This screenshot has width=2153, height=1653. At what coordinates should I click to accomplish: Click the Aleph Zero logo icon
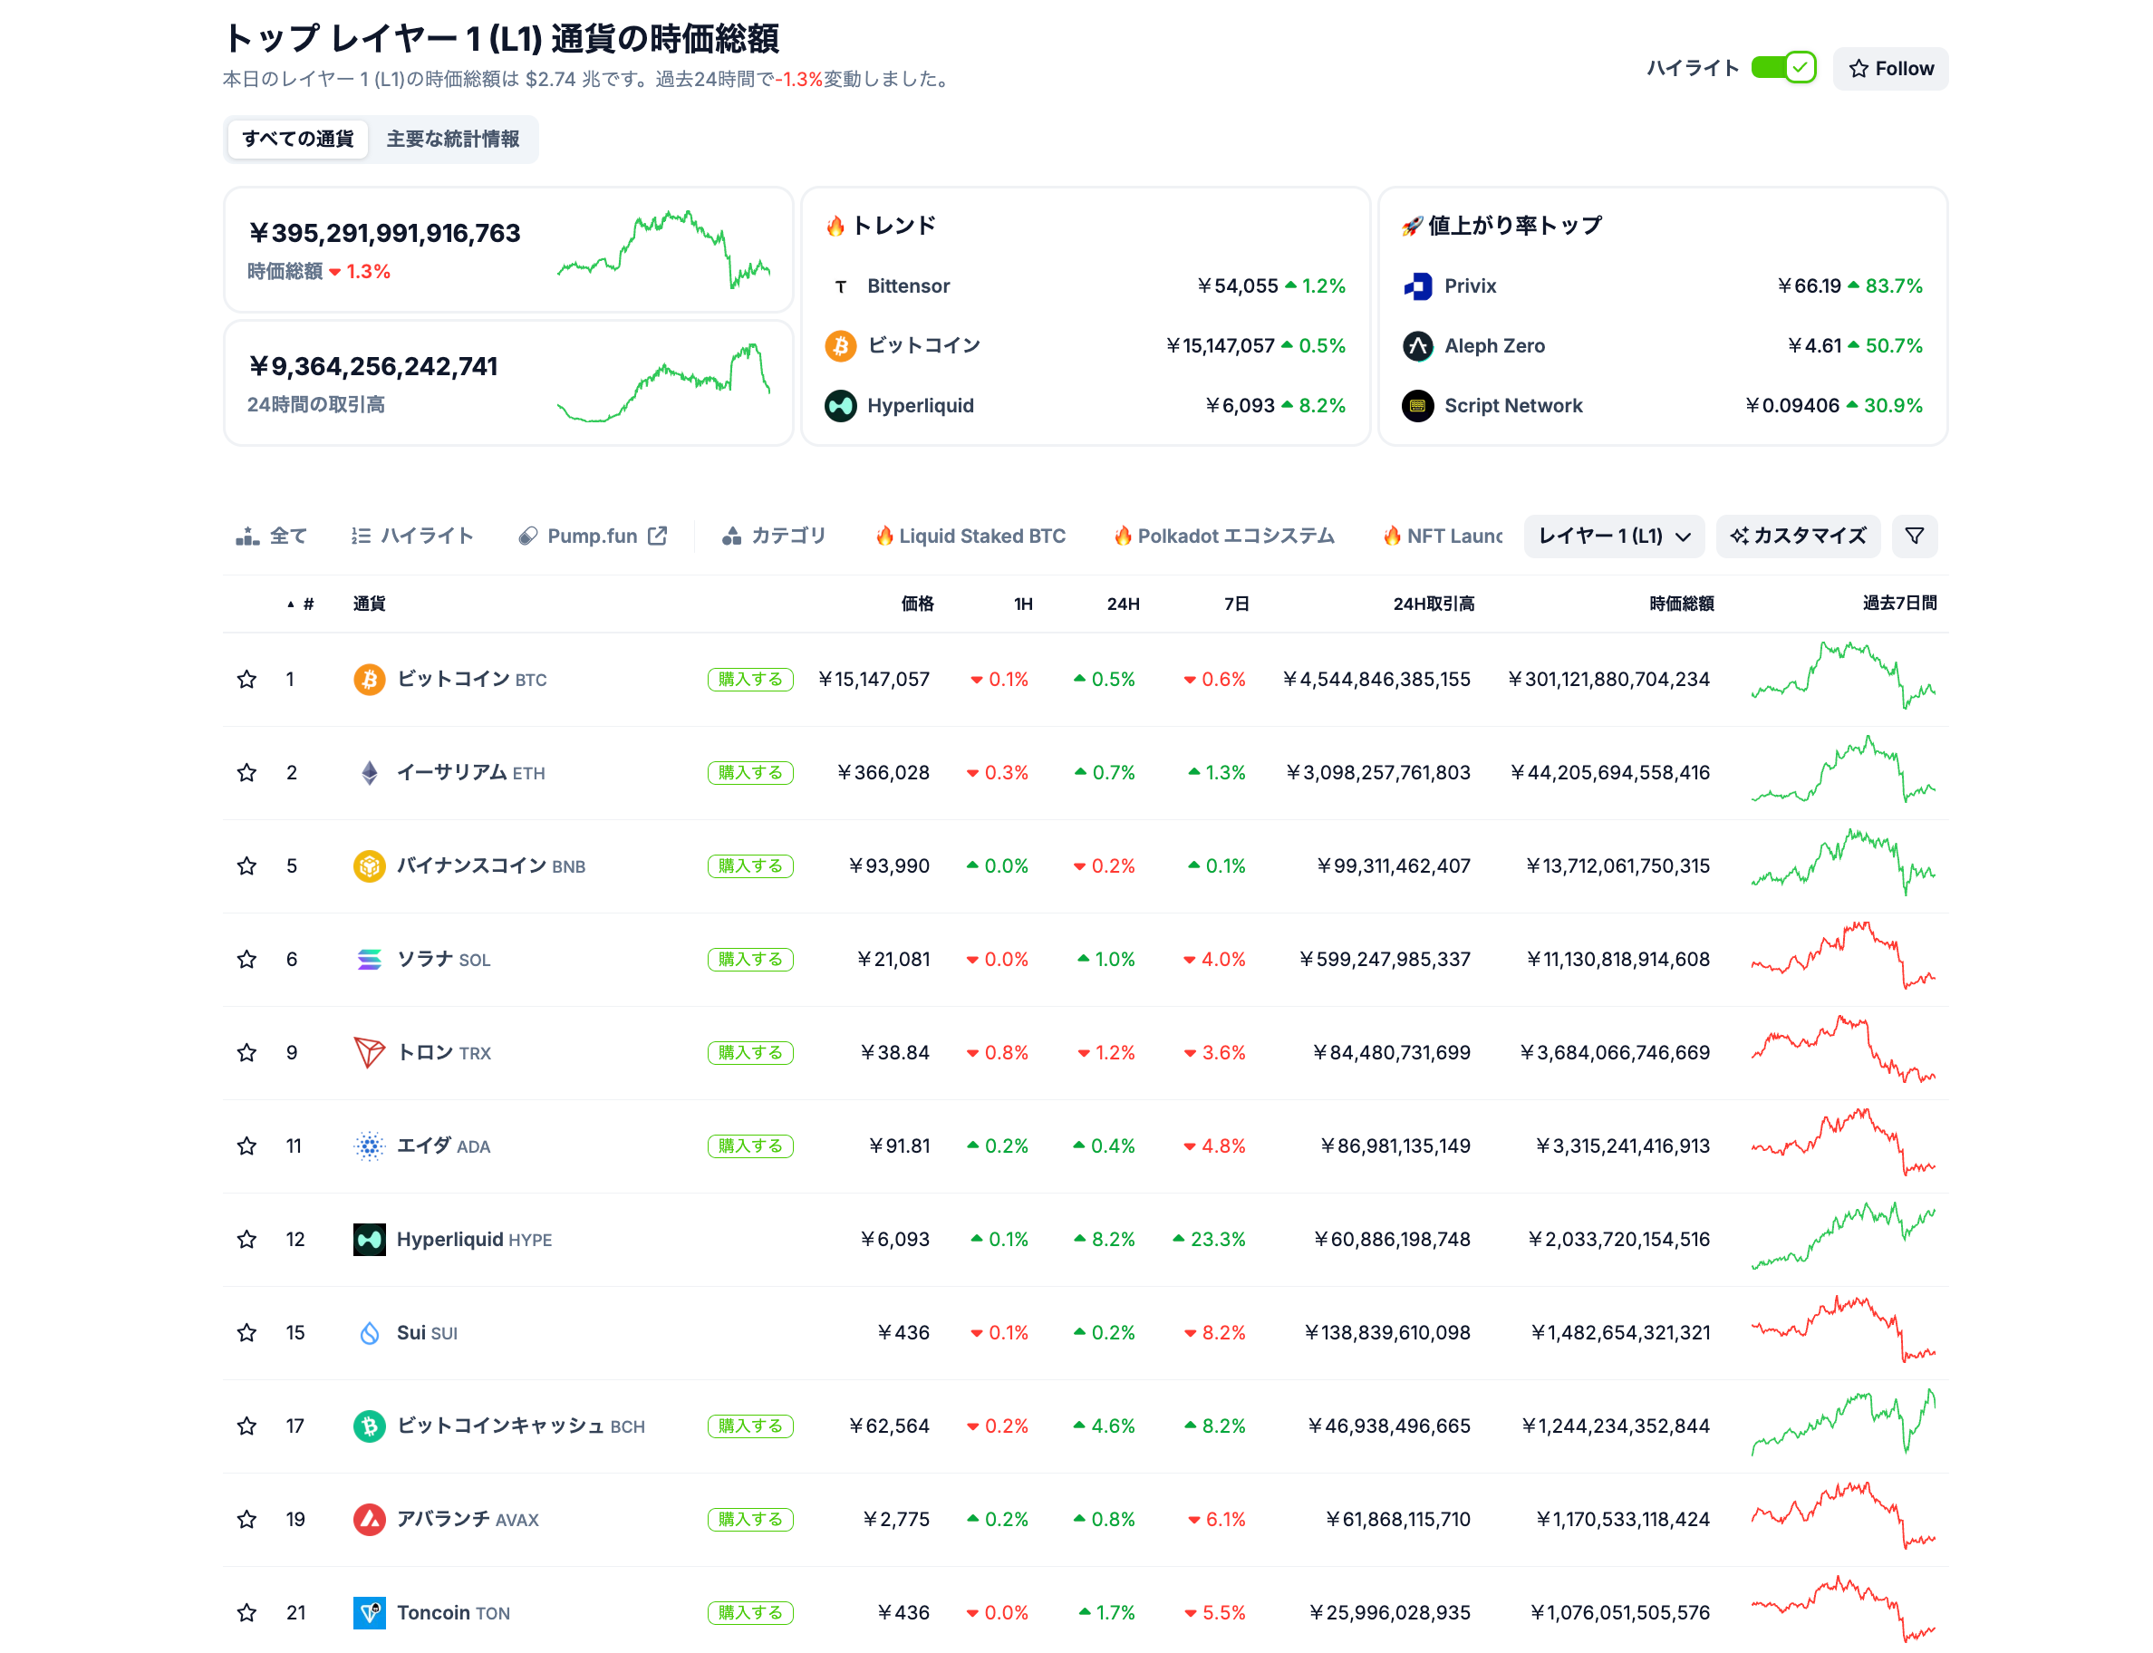(x=1417, y=346)
